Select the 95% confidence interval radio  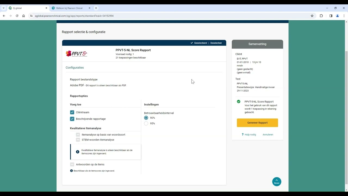tap(146, 123)
